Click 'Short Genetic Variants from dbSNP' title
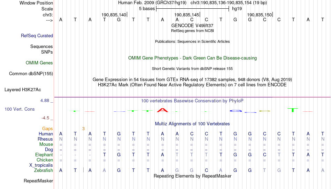Screen dimensions: 331x189 [192, 69]
